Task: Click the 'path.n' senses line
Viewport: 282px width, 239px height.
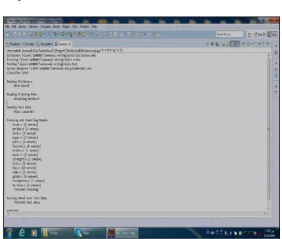Action: click(x=24, y=142)
